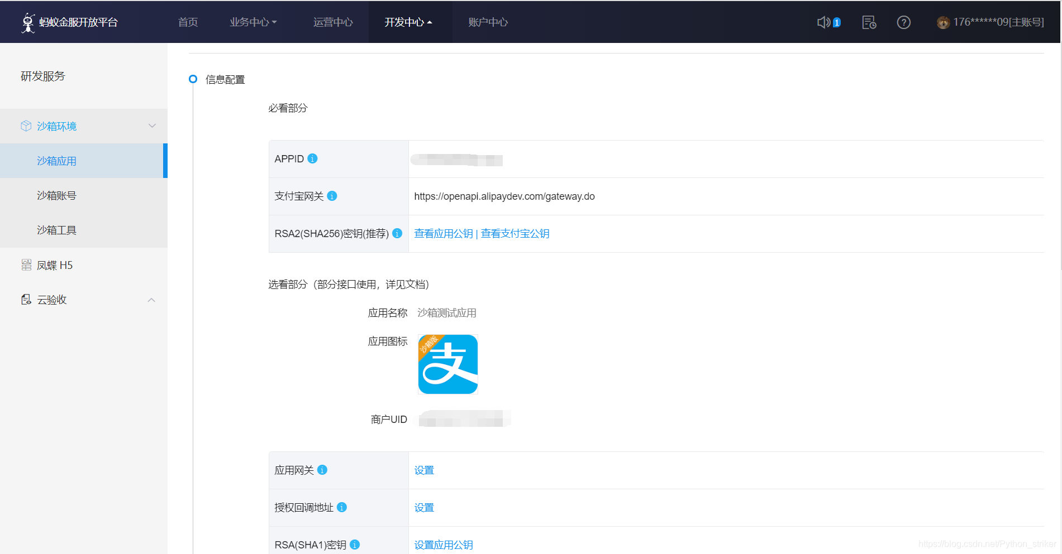Click the sandbox Alipay app icon image
This screenshot has height=554, width=1062.
tap(447, 364)
